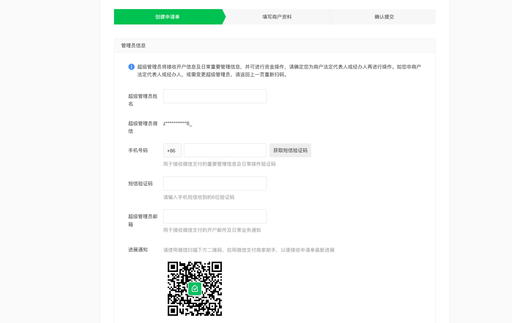Click the hint 请输入手机短信收到的6位验证码
The width and height of the screenshot is (512, 323).
pyautogui.click(x=199, y=197)
